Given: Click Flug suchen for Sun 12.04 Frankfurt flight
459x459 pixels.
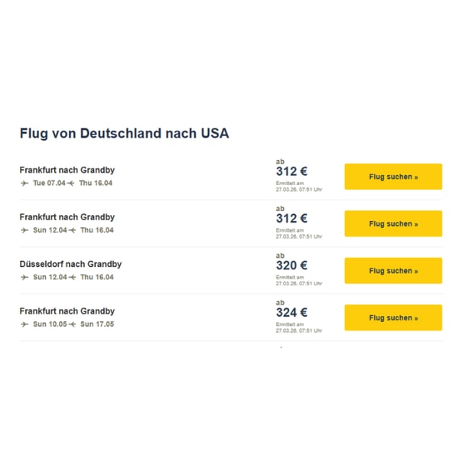Looking at the screenshot, I should tap(393, 223).
